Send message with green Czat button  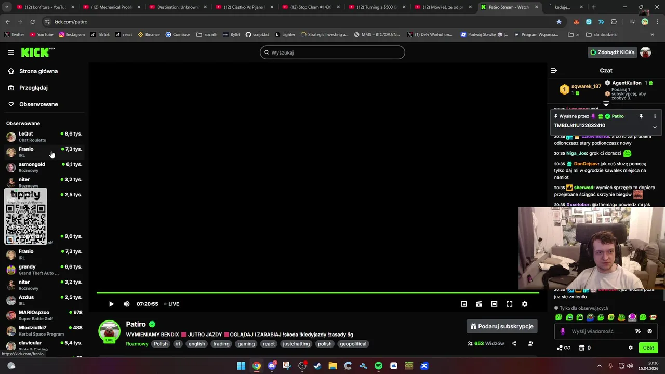pos(648,348)
